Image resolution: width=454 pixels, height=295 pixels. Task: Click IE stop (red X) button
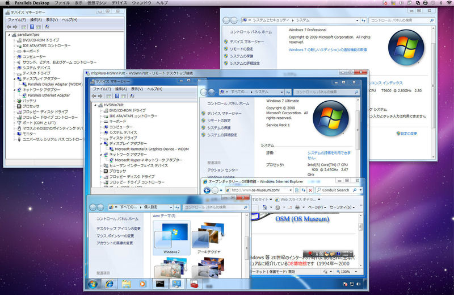point(310,190)
